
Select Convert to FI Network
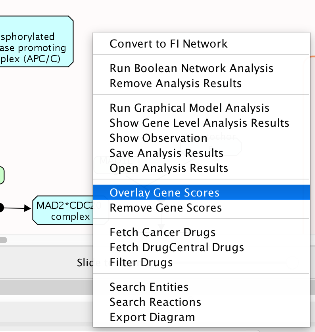point(169,44)
